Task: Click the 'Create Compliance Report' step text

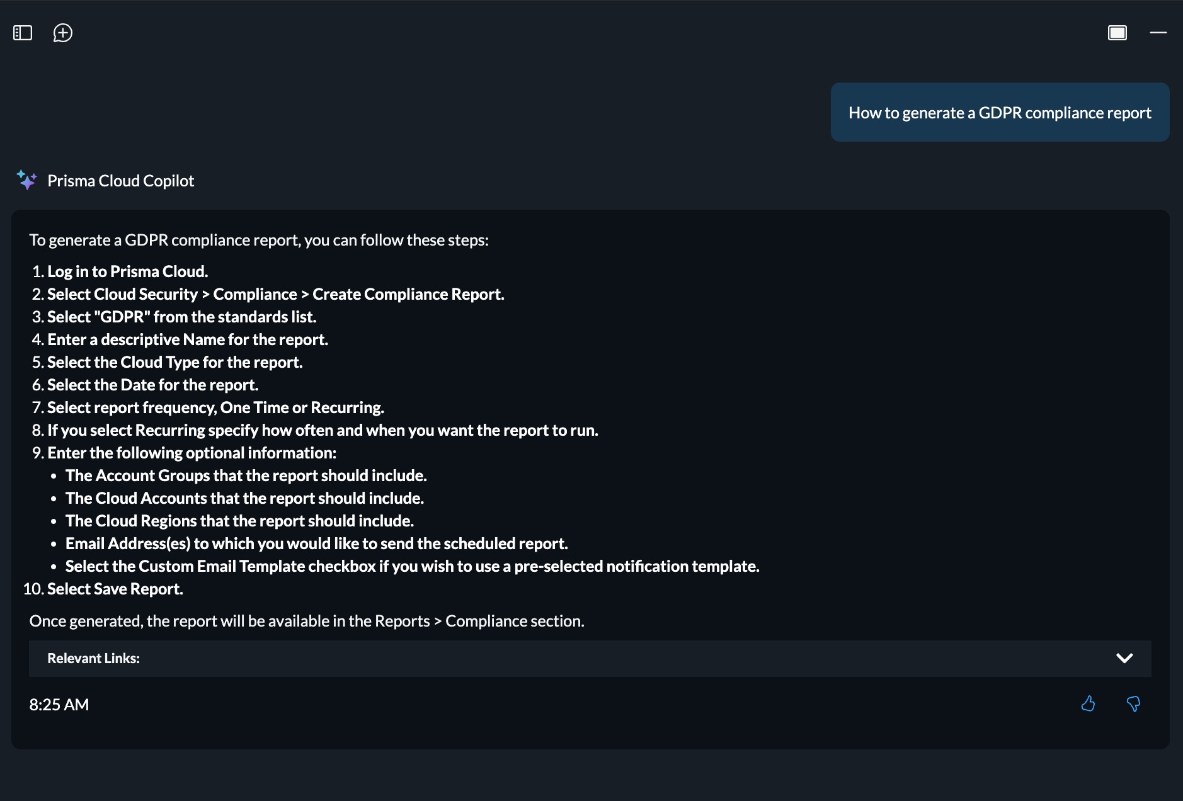Action: [408, 294]
